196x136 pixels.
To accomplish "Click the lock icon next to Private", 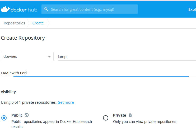I will 130,115.
